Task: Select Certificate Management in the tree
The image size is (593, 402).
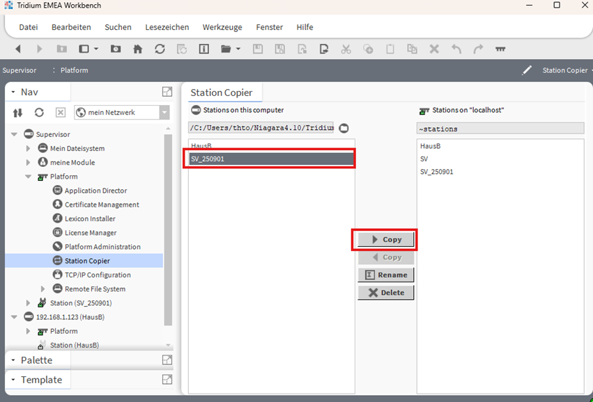Action: tap(102, 204)
